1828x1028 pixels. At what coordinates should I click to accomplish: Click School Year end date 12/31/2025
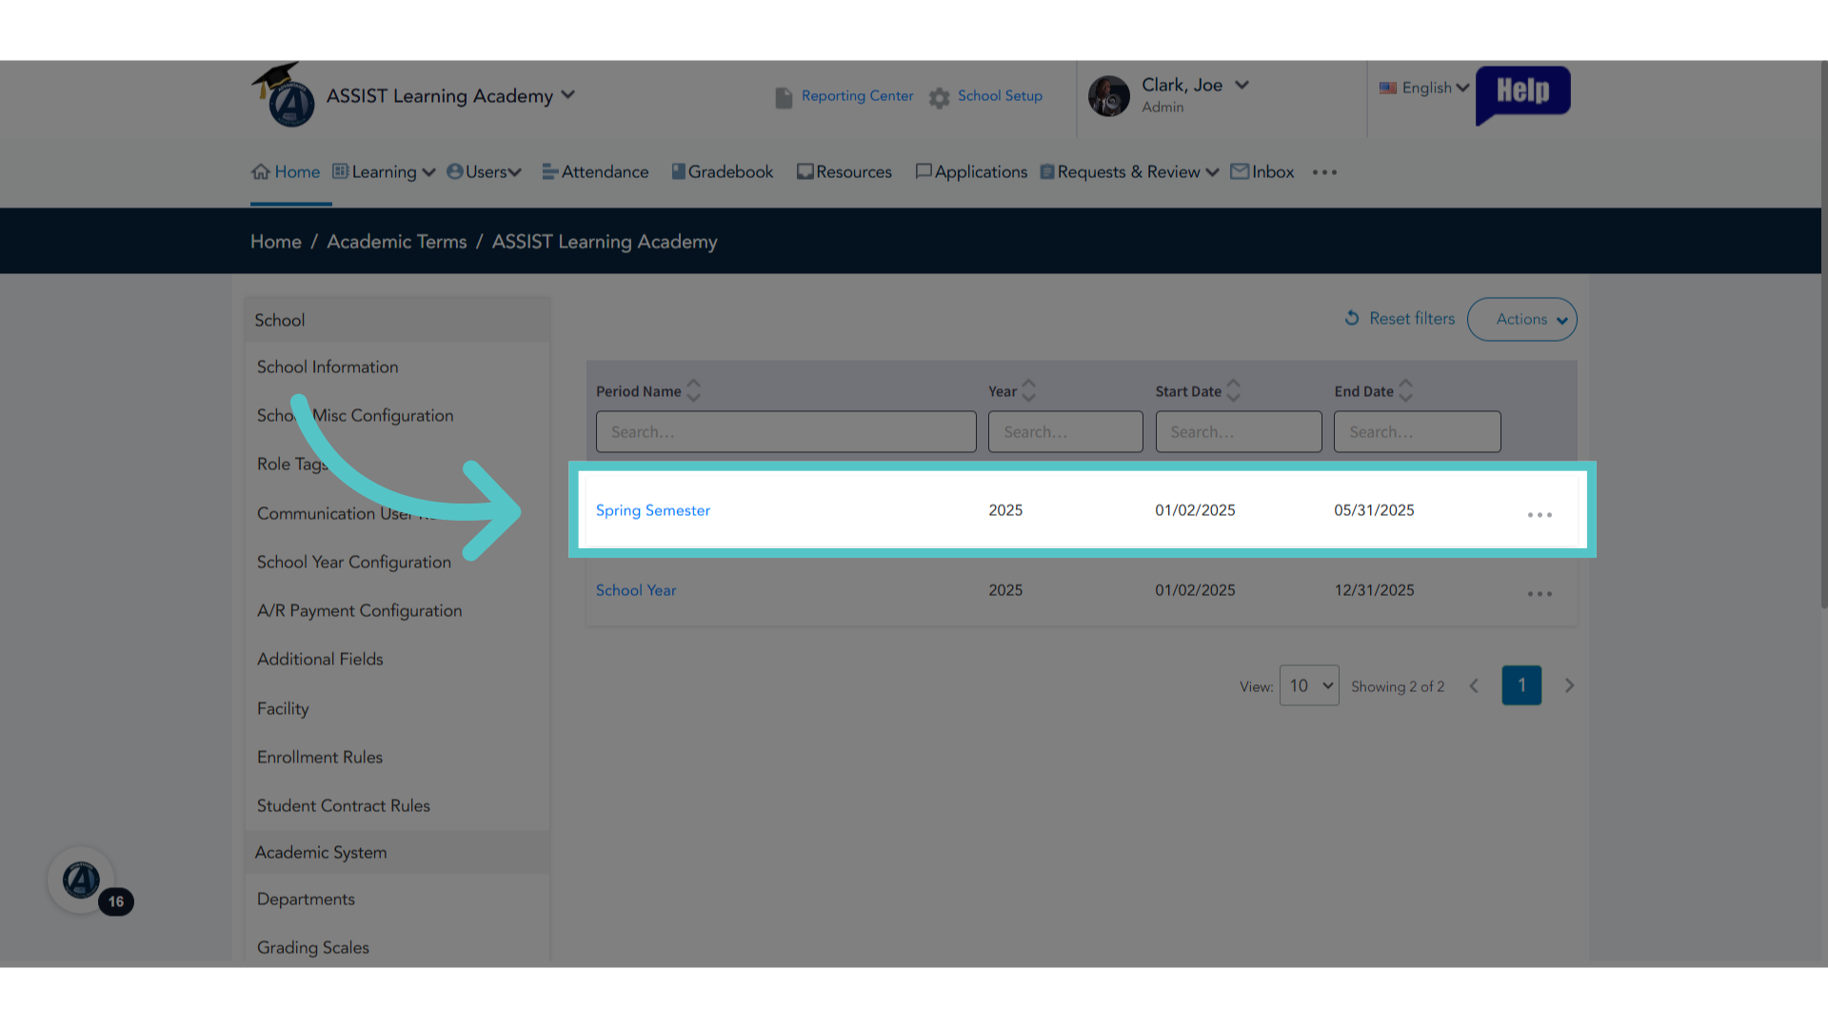pos(1374,590)
